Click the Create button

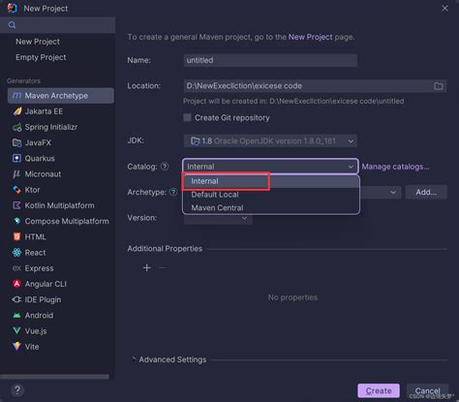point(379,390)
